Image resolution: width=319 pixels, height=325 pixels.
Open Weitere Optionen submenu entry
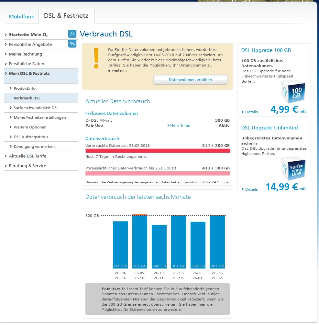coord(41,127)
